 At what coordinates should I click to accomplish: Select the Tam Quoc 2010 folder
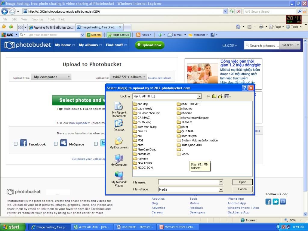pos(189,145)
